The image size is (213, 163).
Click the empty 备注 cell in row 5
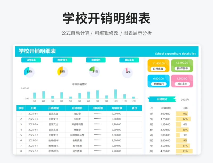[134, 135]
